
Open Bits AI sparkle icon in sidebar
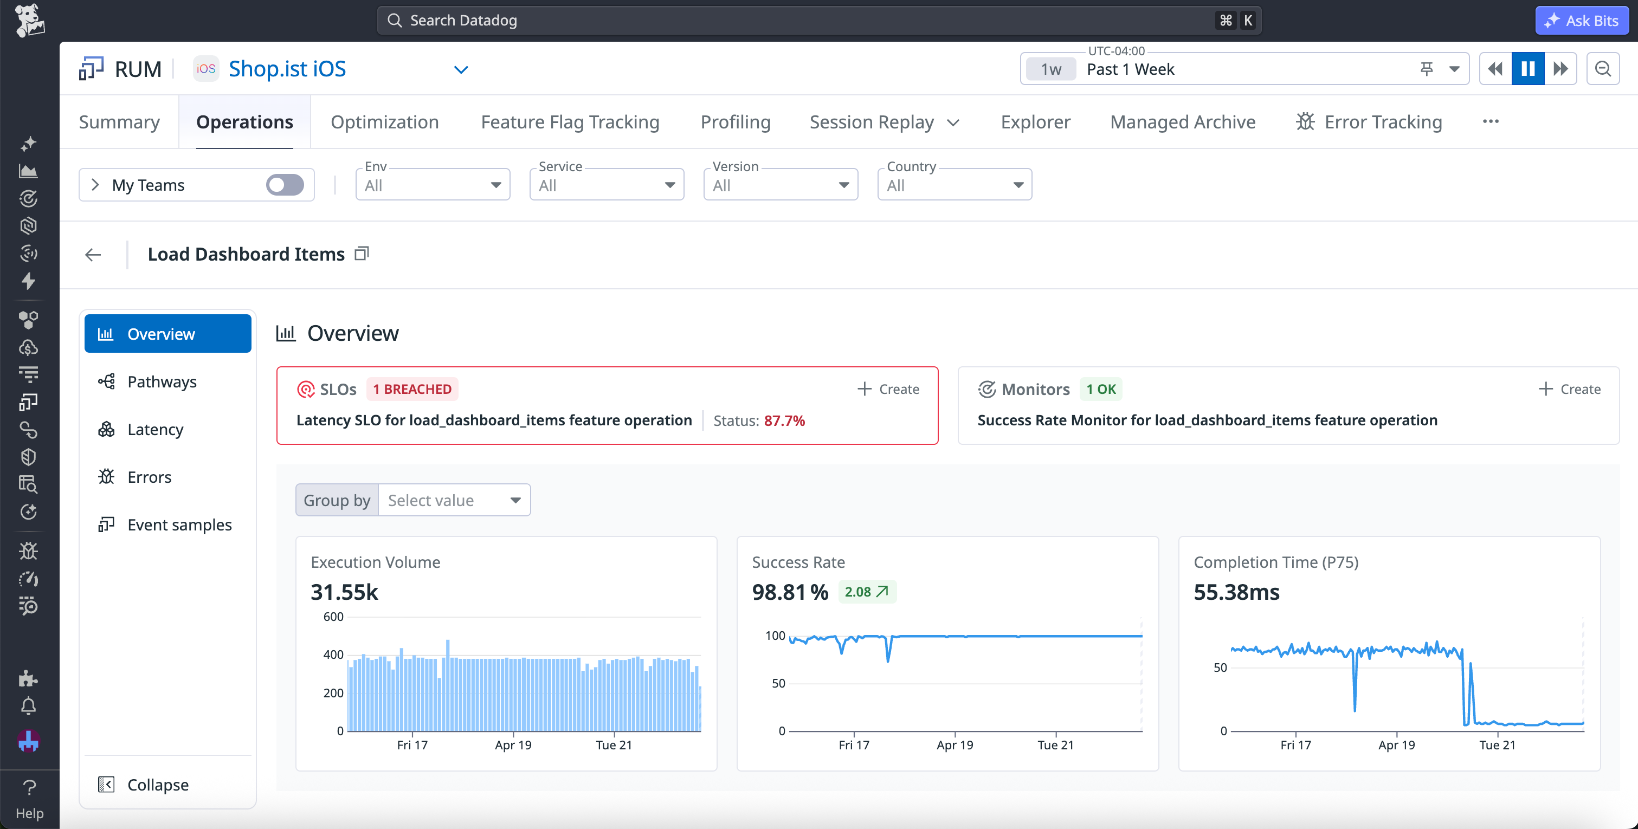(x=28, y=144)
